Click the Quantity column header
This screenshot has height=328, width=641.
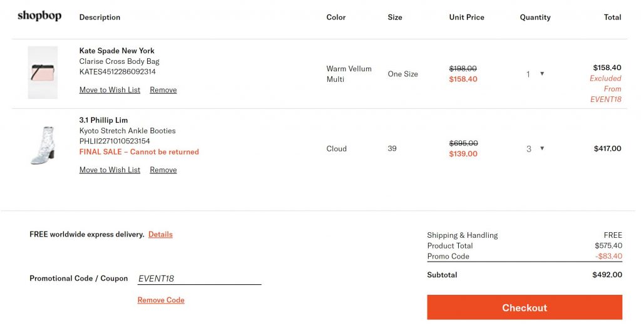(535, 18)
